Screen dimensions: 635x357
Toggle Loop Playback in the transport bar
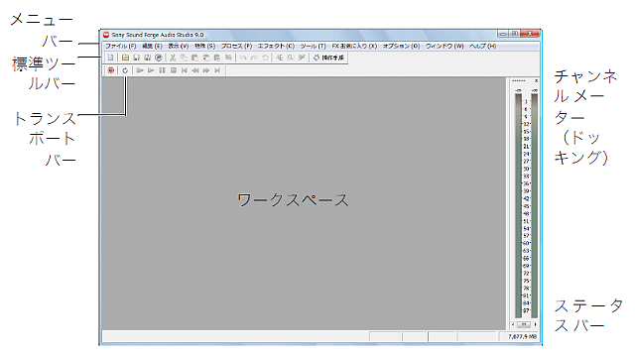125,70
